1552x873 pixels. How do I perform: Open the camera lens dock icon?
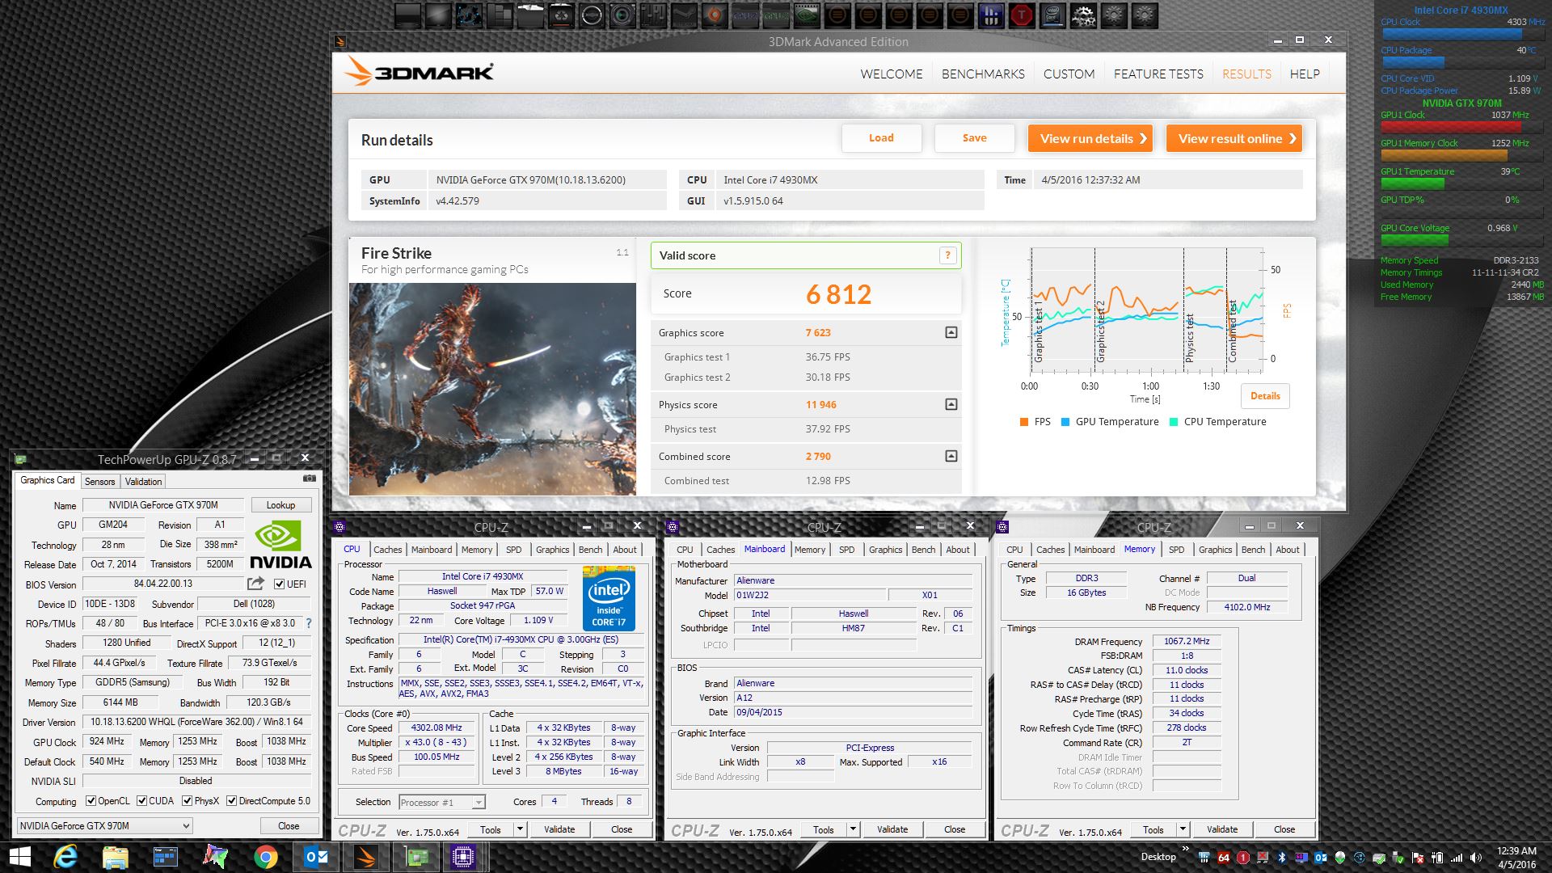pos(622,15)
